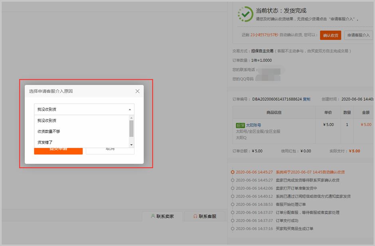Choose 收货数量不够 from the reason list

tap(81, 131)
